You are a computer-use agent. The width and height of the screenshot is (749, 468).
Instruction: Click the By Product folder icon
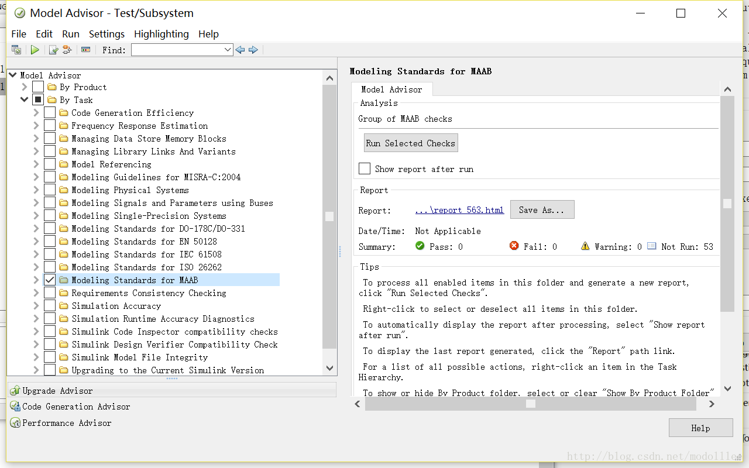coord(51,87)
